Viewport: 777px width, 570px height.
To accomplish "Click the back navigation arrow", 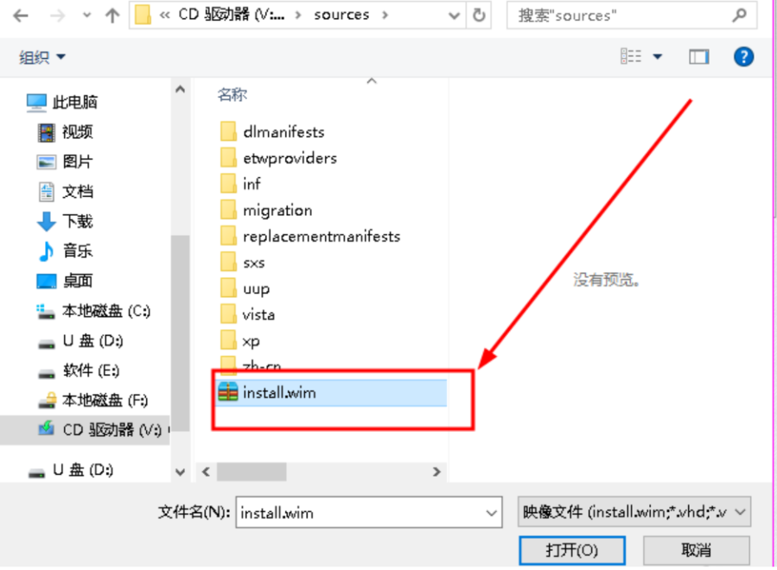I will 21,16.
